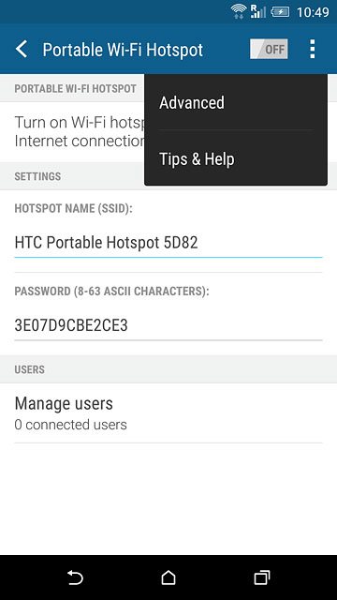Edit the hotspot password field

coord(168,325)
